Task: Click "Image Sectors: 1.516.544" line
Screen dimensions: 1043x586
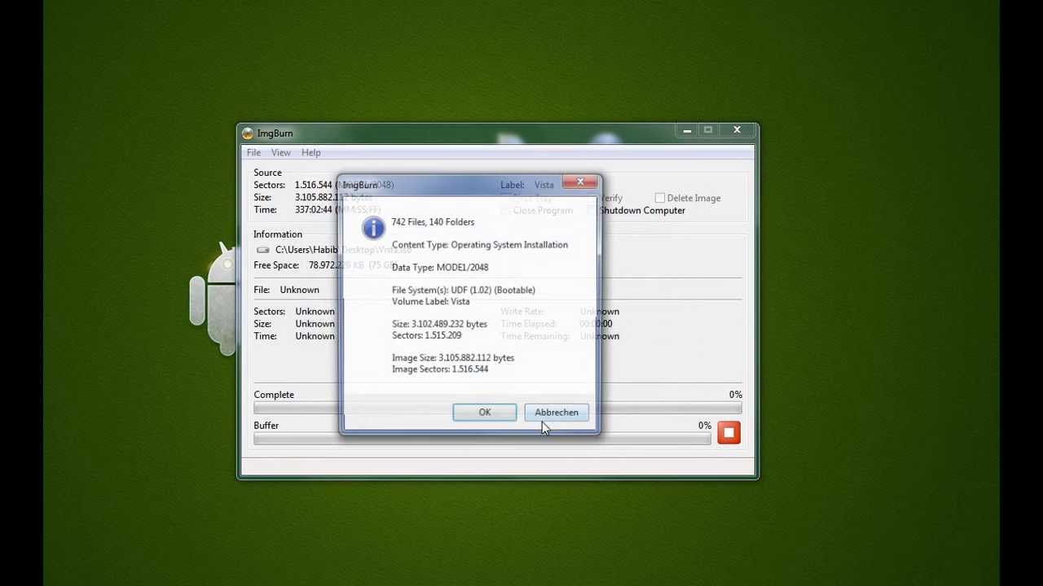Action: tap(440, 370)
